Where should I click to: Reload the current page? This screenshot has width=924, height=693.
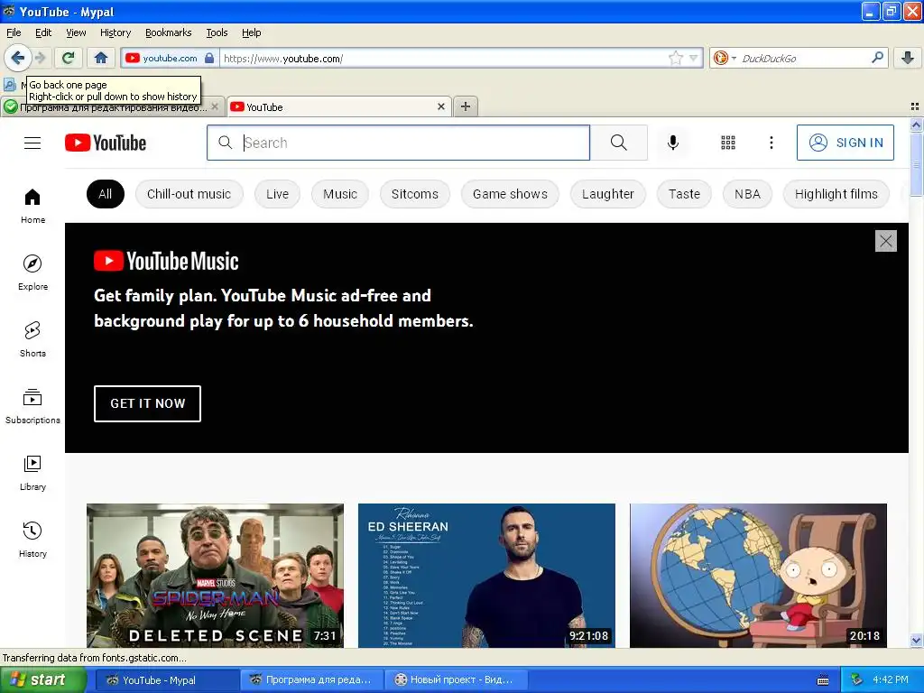[69, 58]
